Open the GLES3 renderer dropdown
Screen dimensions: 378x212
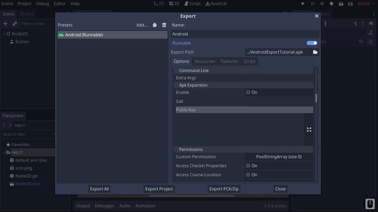click(x=366, y=4)
